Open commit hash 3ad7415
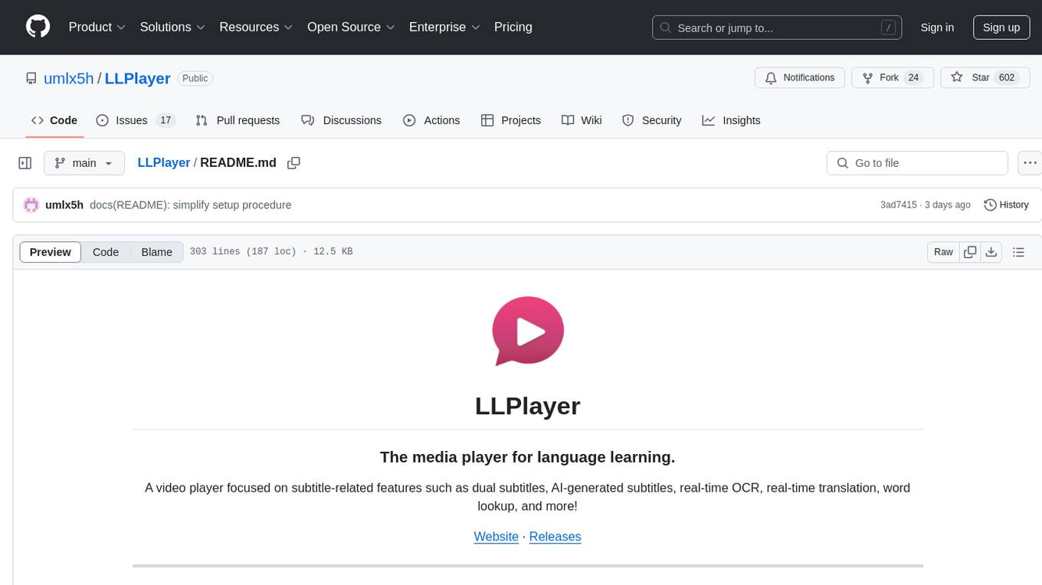Image resolution: width=1042 pixels, height=585 pixels. [898, 204]
